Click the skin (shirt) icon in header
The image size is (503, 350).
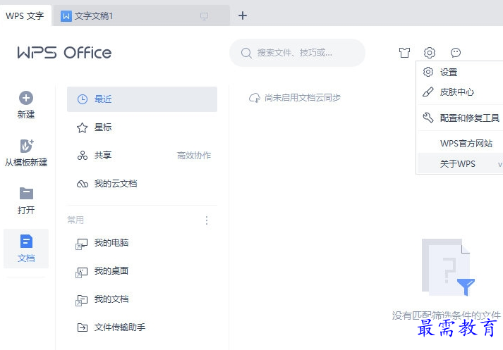click(x=404, y=53)
